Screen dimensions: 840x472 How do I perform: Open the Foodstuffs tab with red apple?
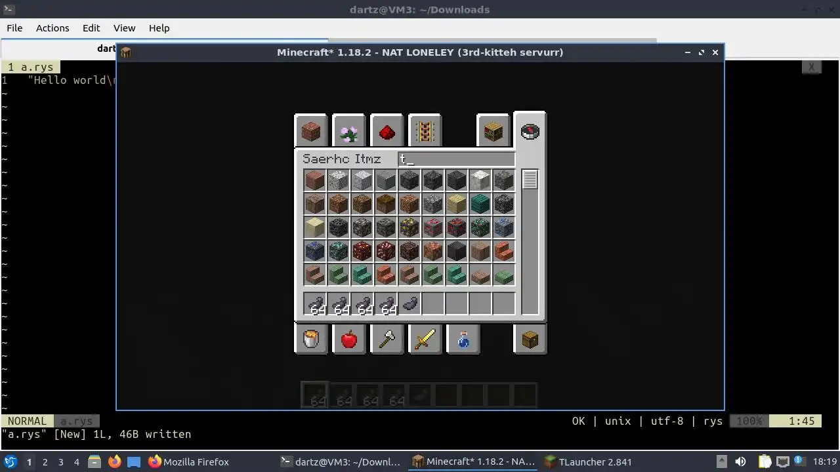pyautogui.click(x=348, y=339)
